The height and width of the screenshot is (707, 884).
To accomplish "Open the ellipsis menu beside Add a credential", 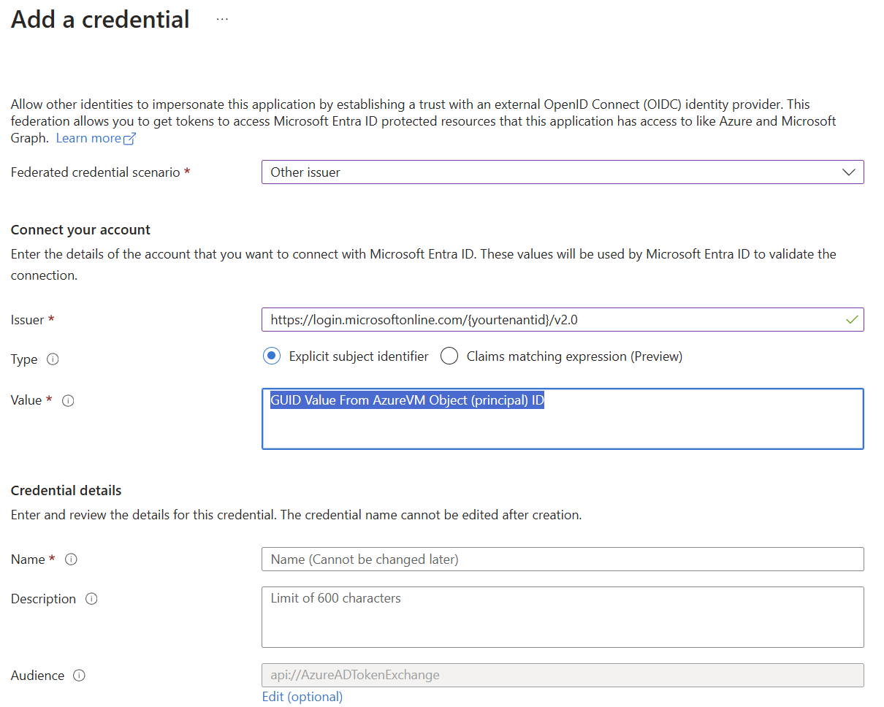I will [x=222, y=20].
